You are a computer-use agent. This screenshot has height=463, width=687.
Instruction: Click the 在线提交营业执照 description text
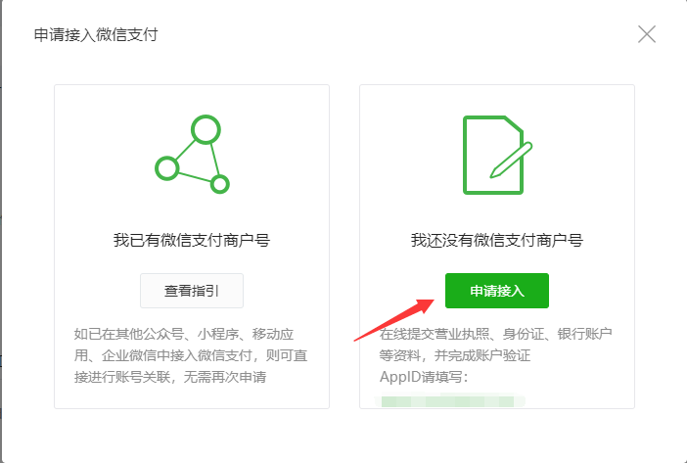pyautogui.click(x=495, y=334)
